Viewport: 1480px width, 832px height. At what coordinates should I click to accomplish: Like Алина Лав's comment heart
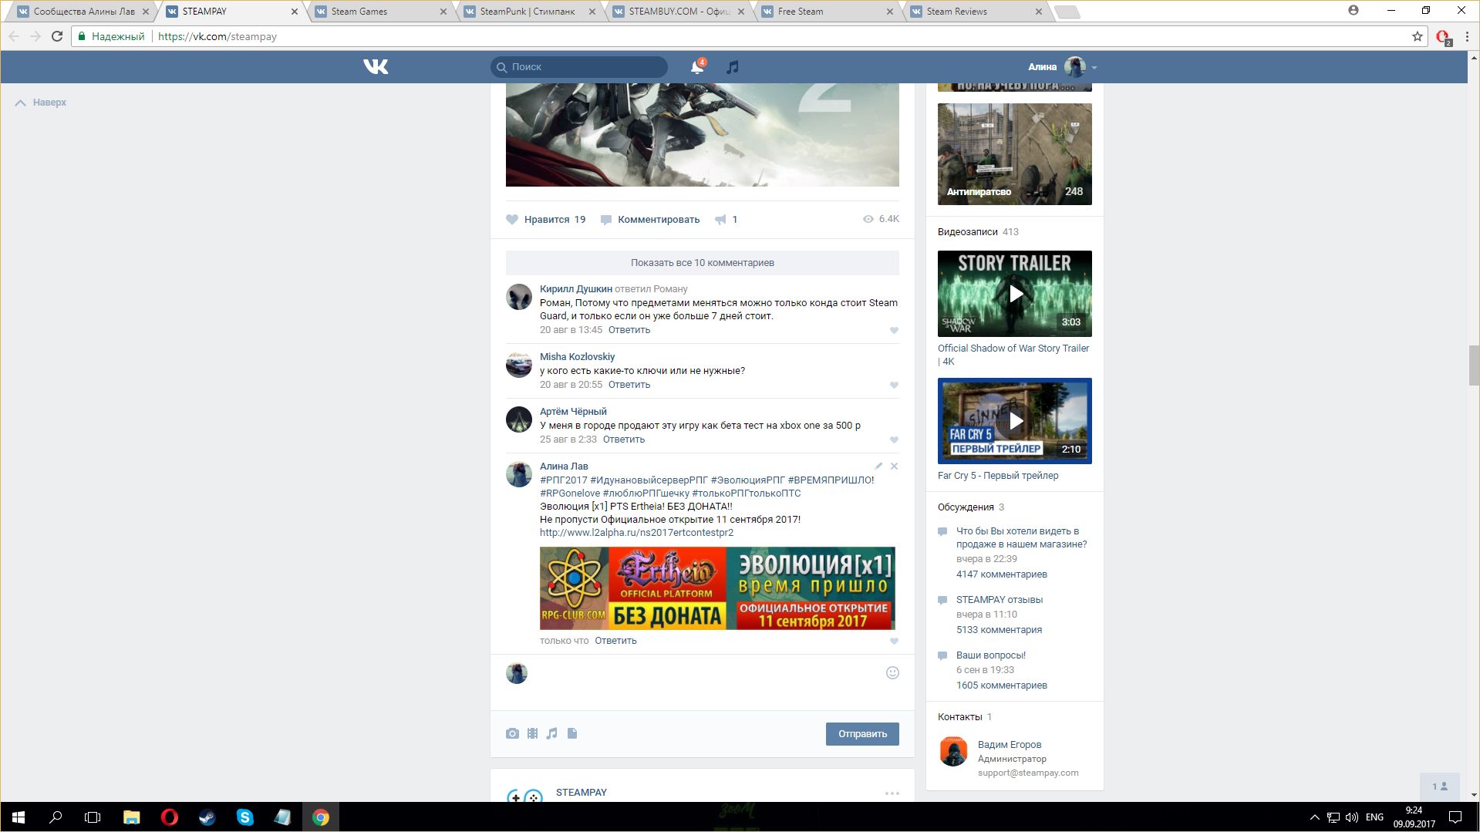pos(894,642)
